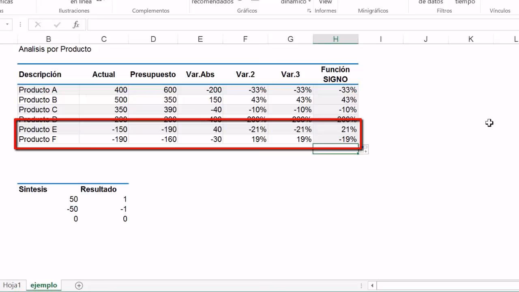Expand the Name Box dropdown arrow
519x292 pixels.
[x=7, y=25]
